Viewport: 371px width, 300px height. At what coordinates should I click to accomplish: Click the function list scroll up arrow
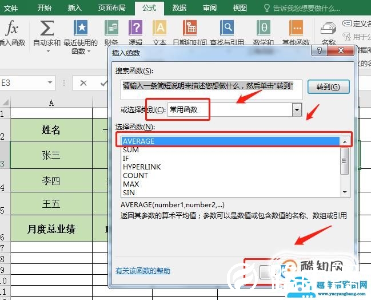click(x=345, y=142)
